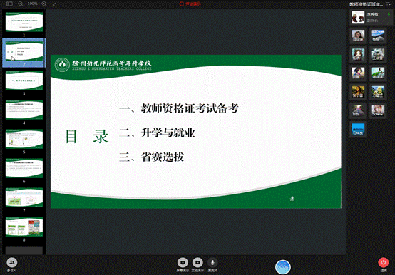The height and width of the screenshot is (275, 395).
Task: Click the zoom out magnifier icon
Action: click(x=21, y=4)
